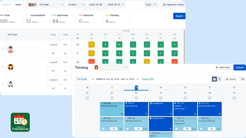Click the Export button
246x138 pixels.
point(179,16)
